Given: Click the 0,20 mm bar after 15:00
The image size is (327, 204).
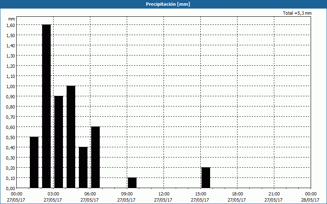Looking at the screenshot, I should click(x=206, y=177).
